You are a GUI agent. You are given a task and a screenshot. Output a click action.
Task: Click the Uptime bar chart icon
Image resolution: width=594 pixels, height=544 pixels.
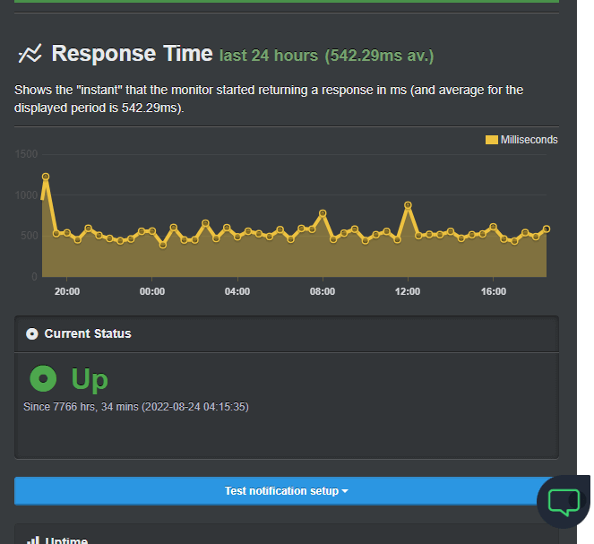coord(33,540)
